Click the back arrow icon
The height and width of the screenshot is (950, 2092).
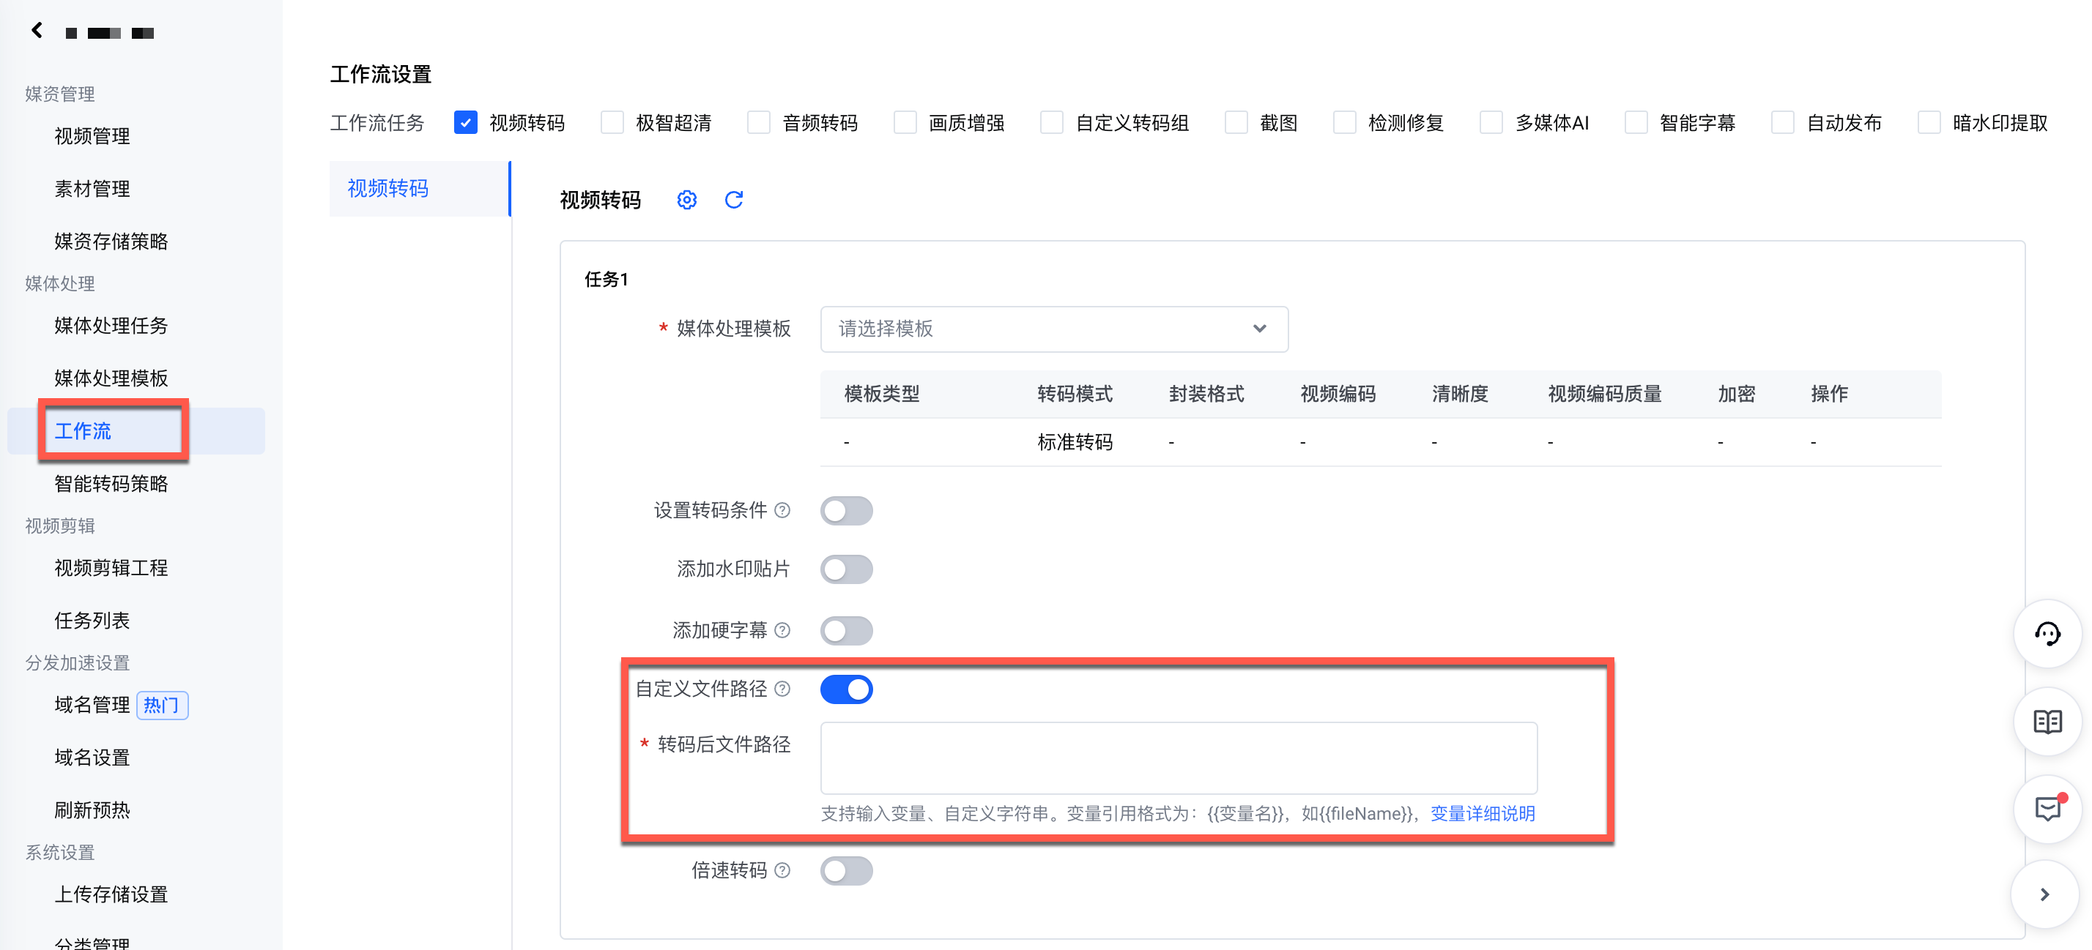[37, 31]
